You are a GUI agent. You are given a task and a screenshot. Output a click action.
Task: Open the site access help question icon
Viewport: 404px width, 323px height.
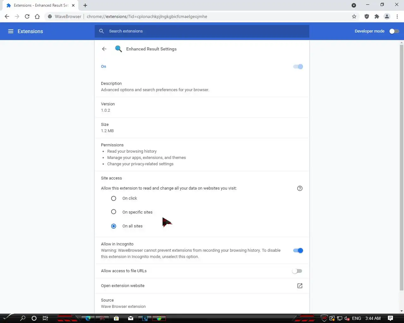(300, 188)
